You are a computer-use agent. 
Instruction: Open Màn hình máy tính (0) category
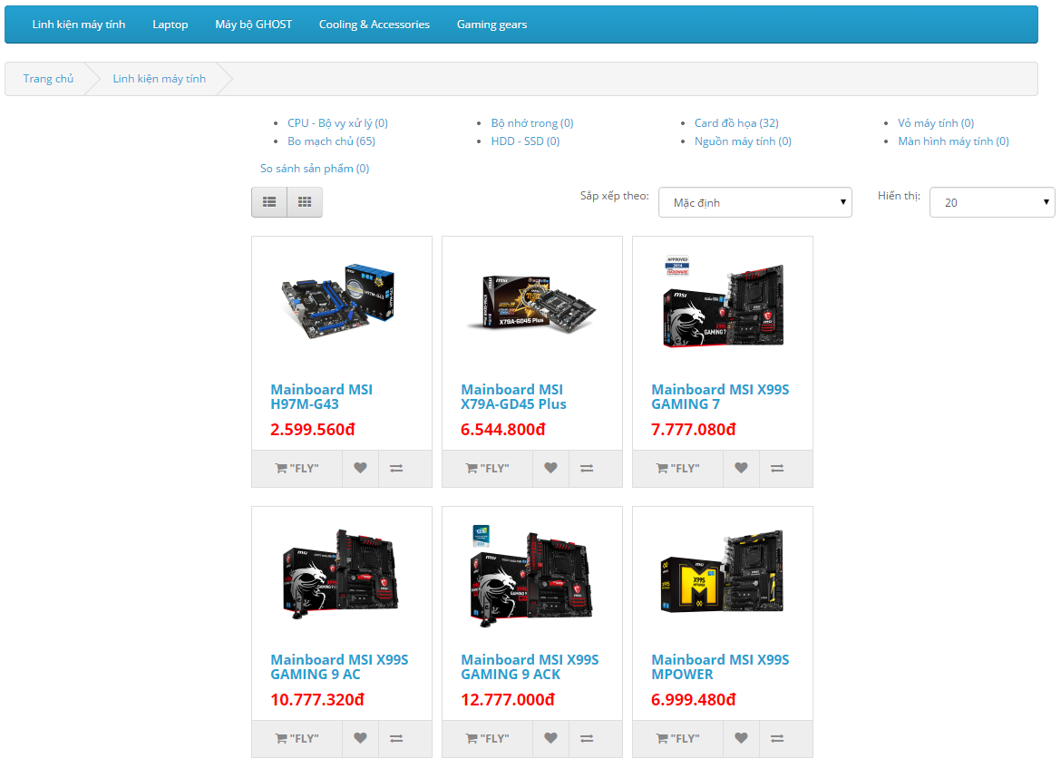tap(953, 141)
